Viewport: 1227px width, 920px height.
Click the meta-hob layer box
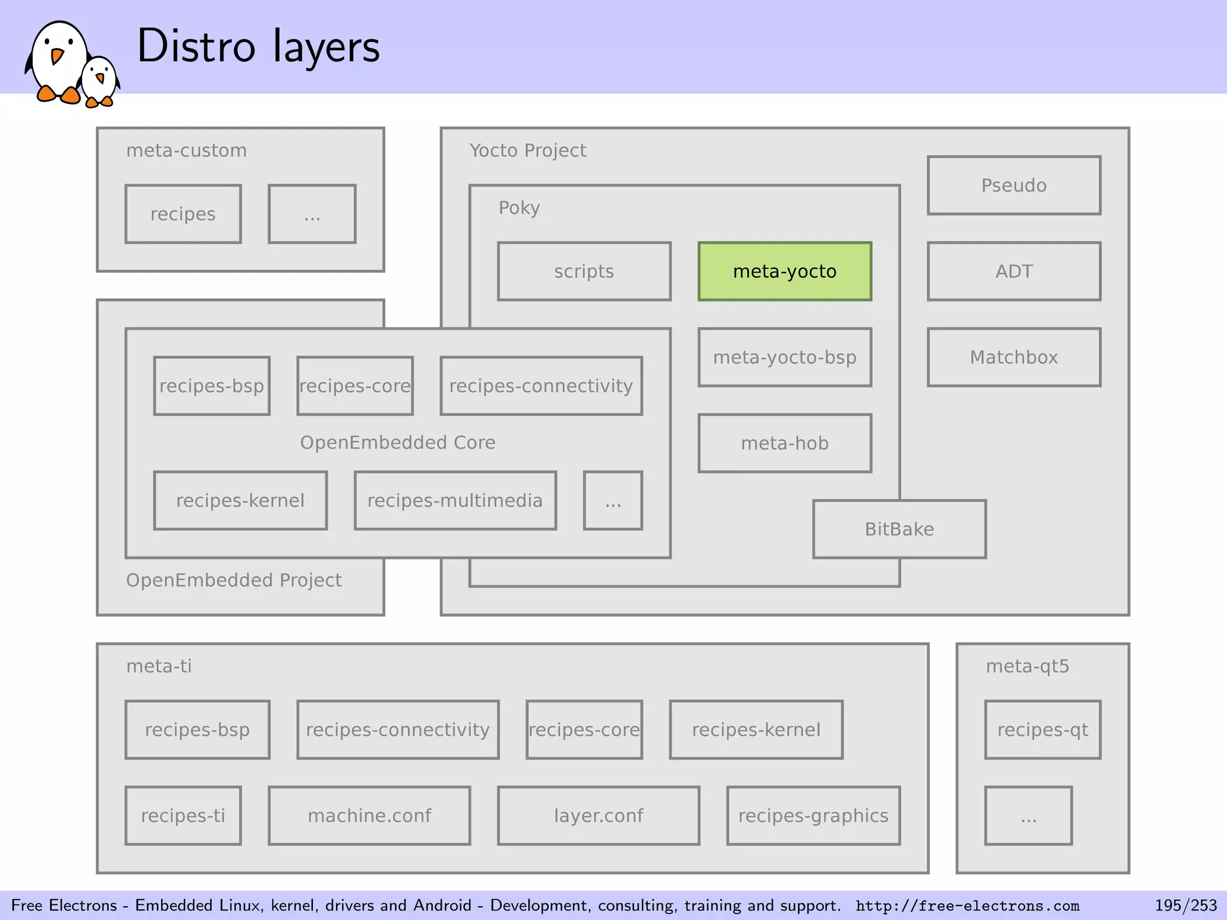pos(784,443)
